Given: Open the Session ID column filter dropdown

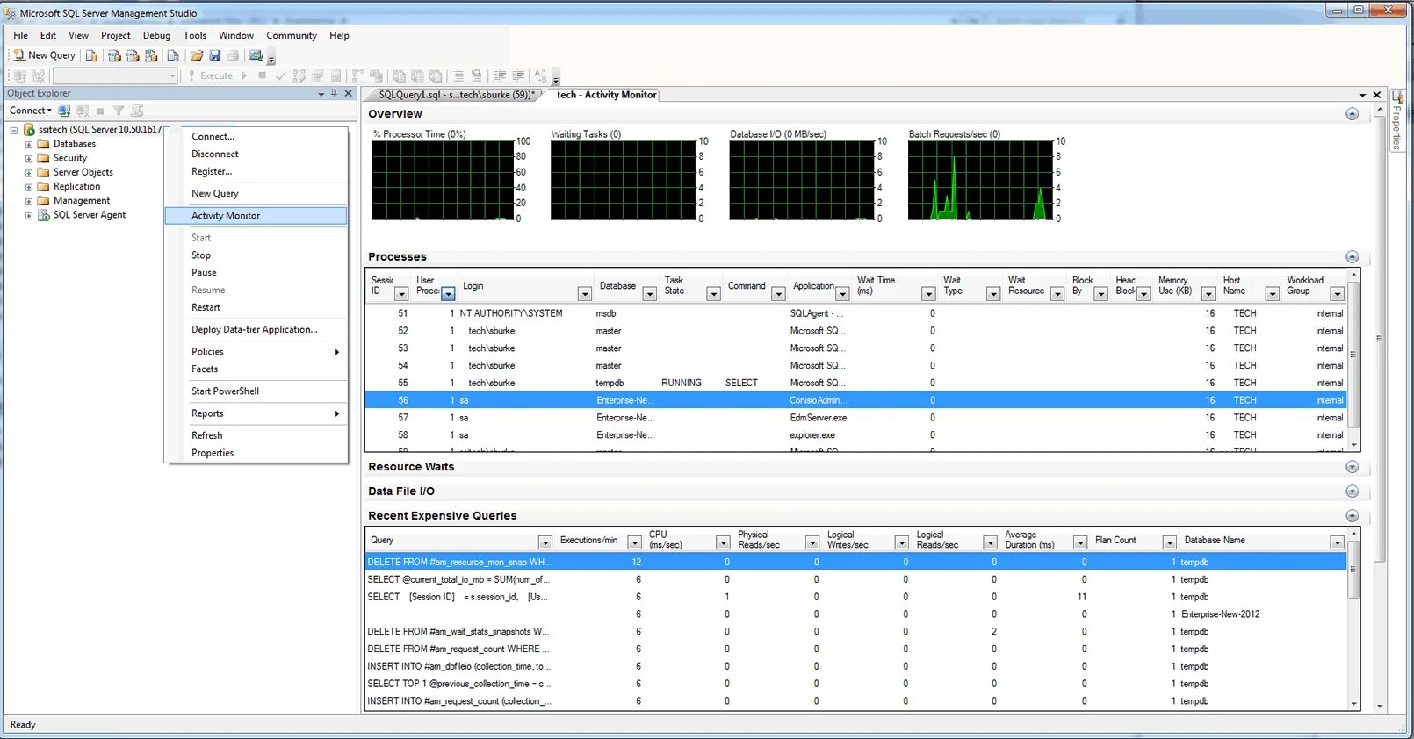Looking at the screenshot, I should pos(401,294).
